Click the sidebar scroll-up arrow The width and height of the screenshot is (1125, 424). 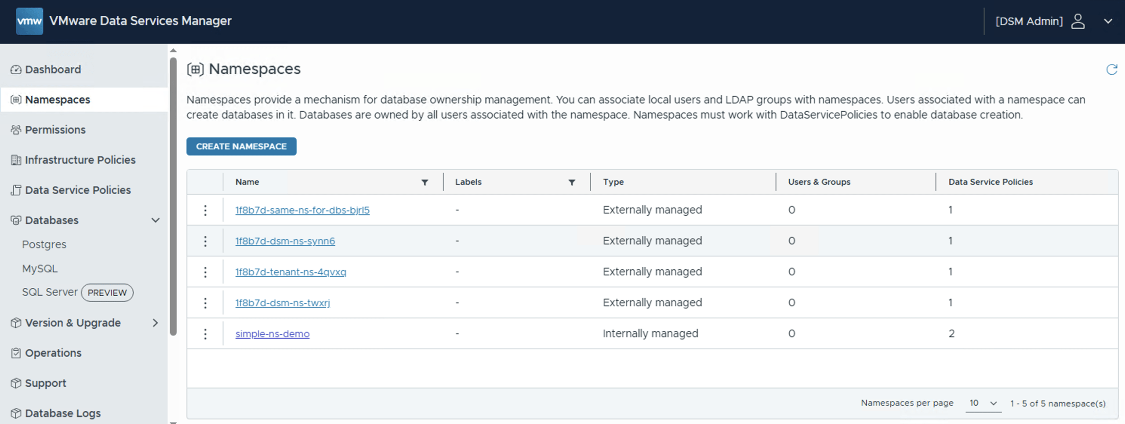click(173, 51)
